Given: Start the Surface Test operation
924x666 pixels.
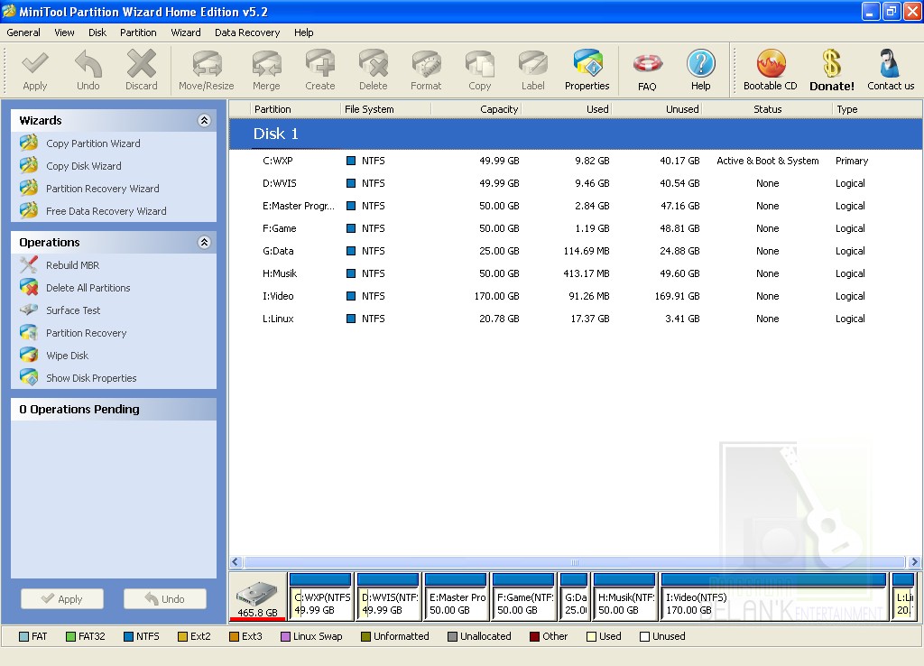Looking at the screenshot, I should (x=73, y=310).
